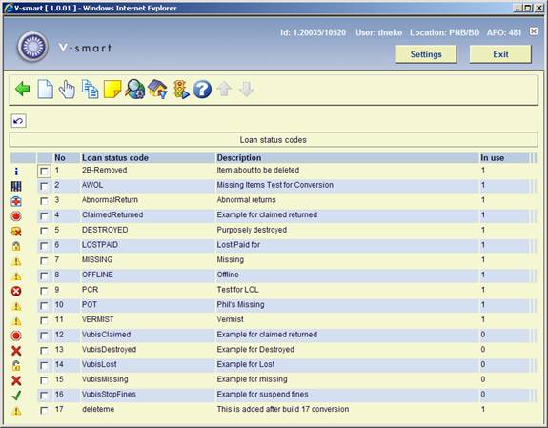Open the Settings button

(426, 54)
